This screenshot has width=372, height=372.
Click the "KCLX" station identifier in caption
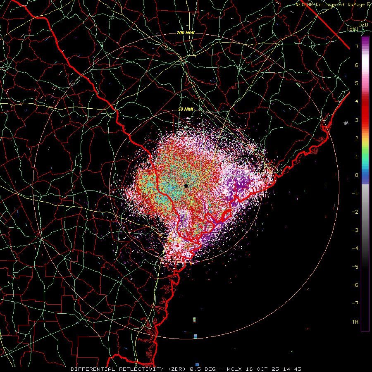coord(234,369)
